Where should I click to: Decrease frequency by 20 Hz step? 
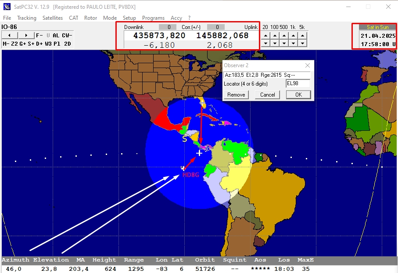click(x=265, y=43)
